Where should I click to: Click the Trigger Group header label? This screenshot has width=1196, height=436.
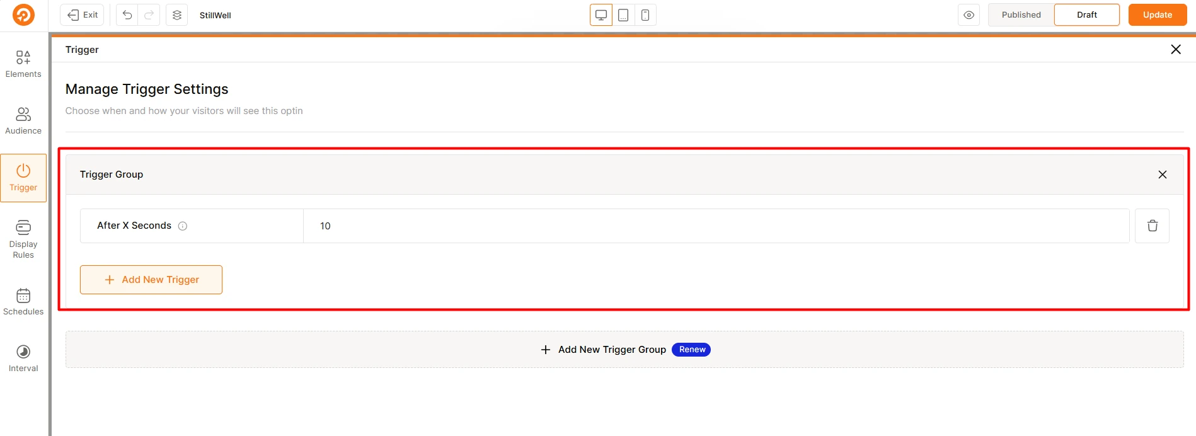[x=112, y=175]
